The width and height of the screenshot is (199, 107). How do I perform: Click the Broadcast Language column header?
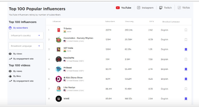(171, 22)
